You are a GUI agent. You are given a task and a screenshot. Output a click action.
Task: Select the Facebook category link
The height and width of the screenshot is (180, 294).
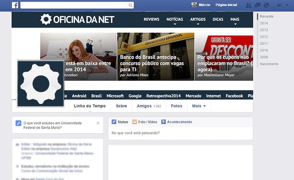pos(234,96)
